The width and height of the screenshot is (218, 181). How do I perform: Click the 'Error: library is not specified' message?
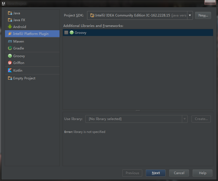coord(85,132)
